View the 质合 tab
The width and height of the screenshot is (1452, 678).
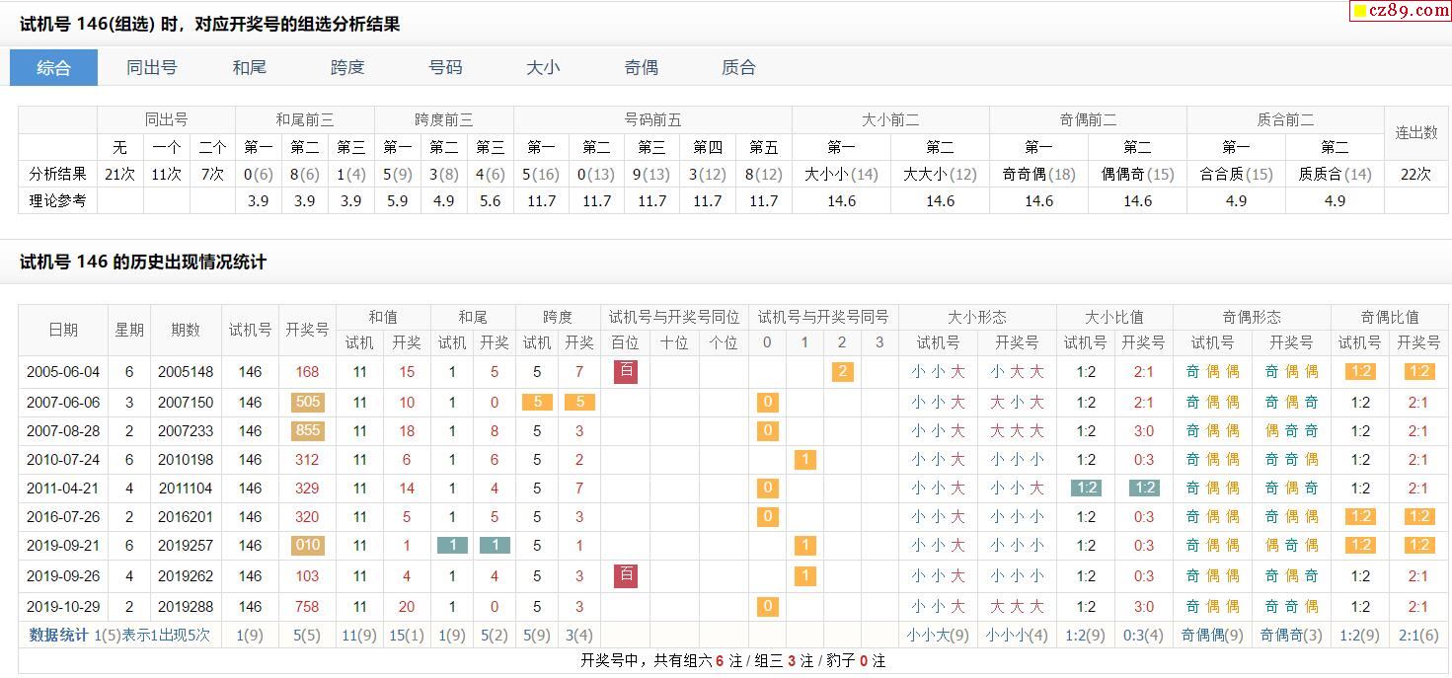[x=738, y=68]
